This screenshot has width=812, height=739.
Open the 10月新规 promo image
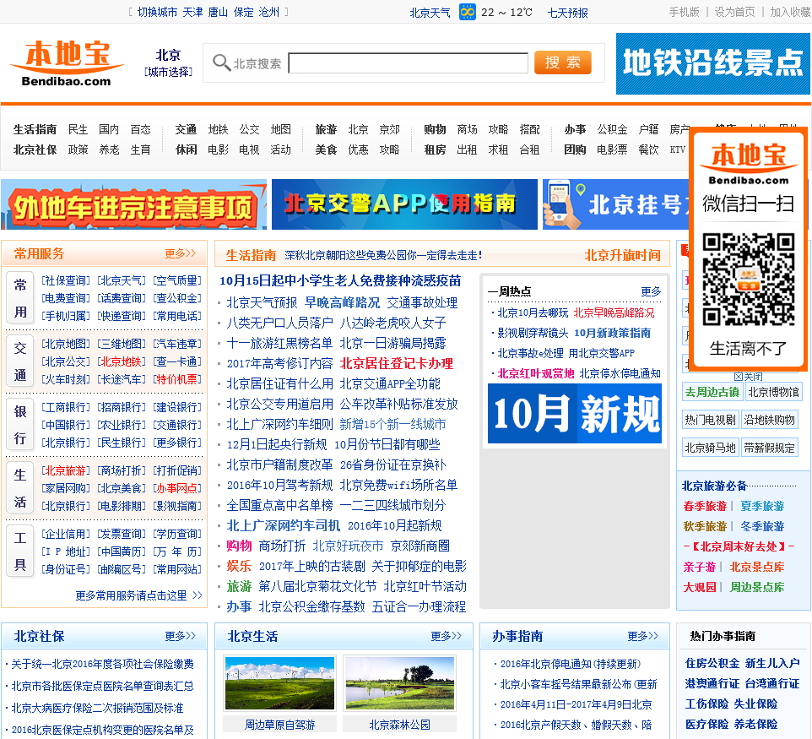575,414
